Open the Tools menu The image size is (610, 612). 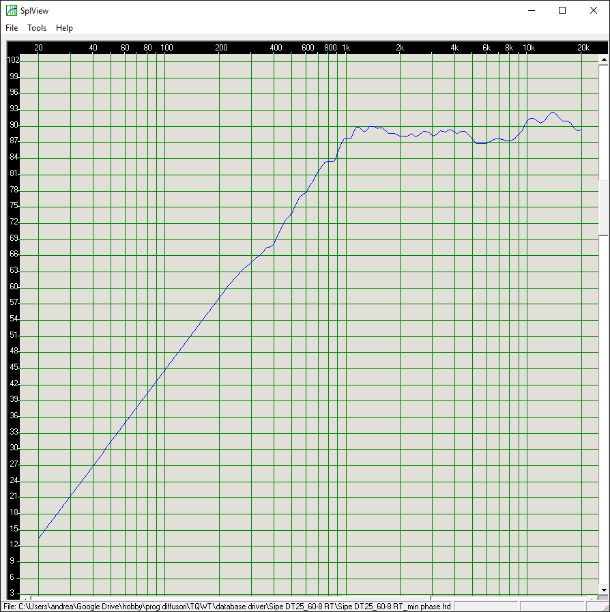(x=37, y=28)
